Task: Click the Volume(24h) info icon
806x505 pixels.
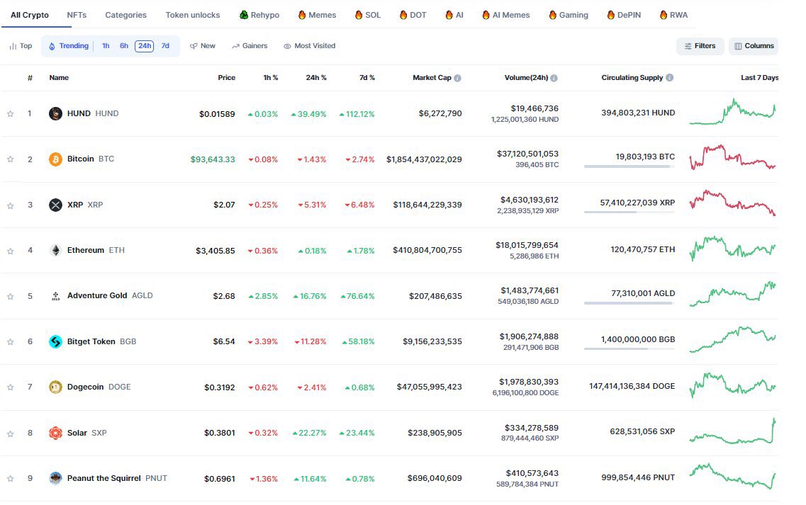Action: tap(554, 78)
